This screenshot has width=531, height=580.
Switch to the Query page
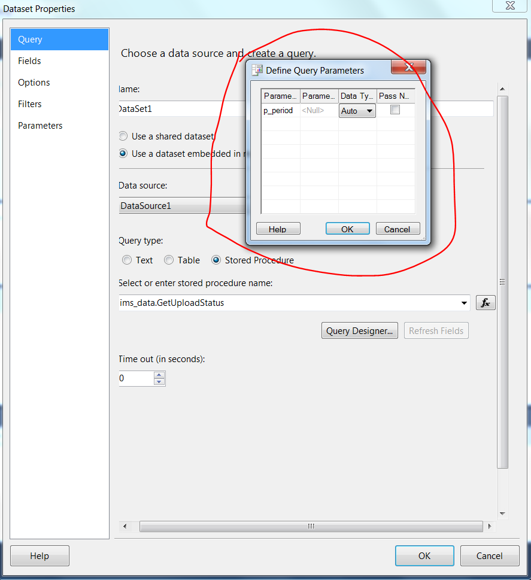tap(60, 40)
